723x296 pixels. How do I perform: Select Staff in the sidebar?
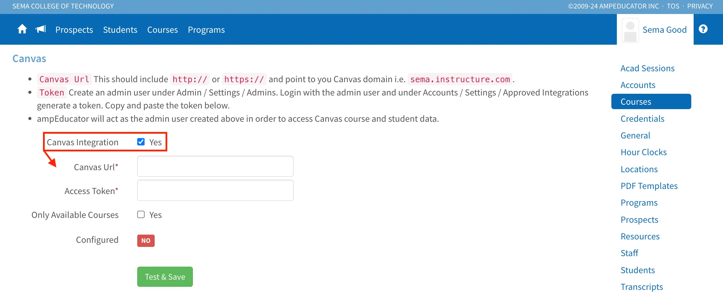point(629,253)
